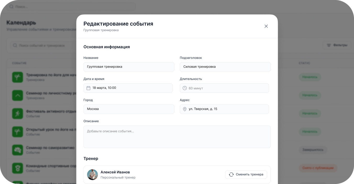Click the filter funnel icon next to Фильтры

click(x=329, y=45)
